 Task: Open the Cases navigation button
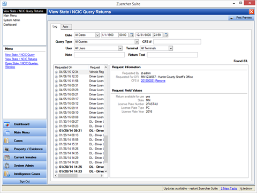click(25, 141)
